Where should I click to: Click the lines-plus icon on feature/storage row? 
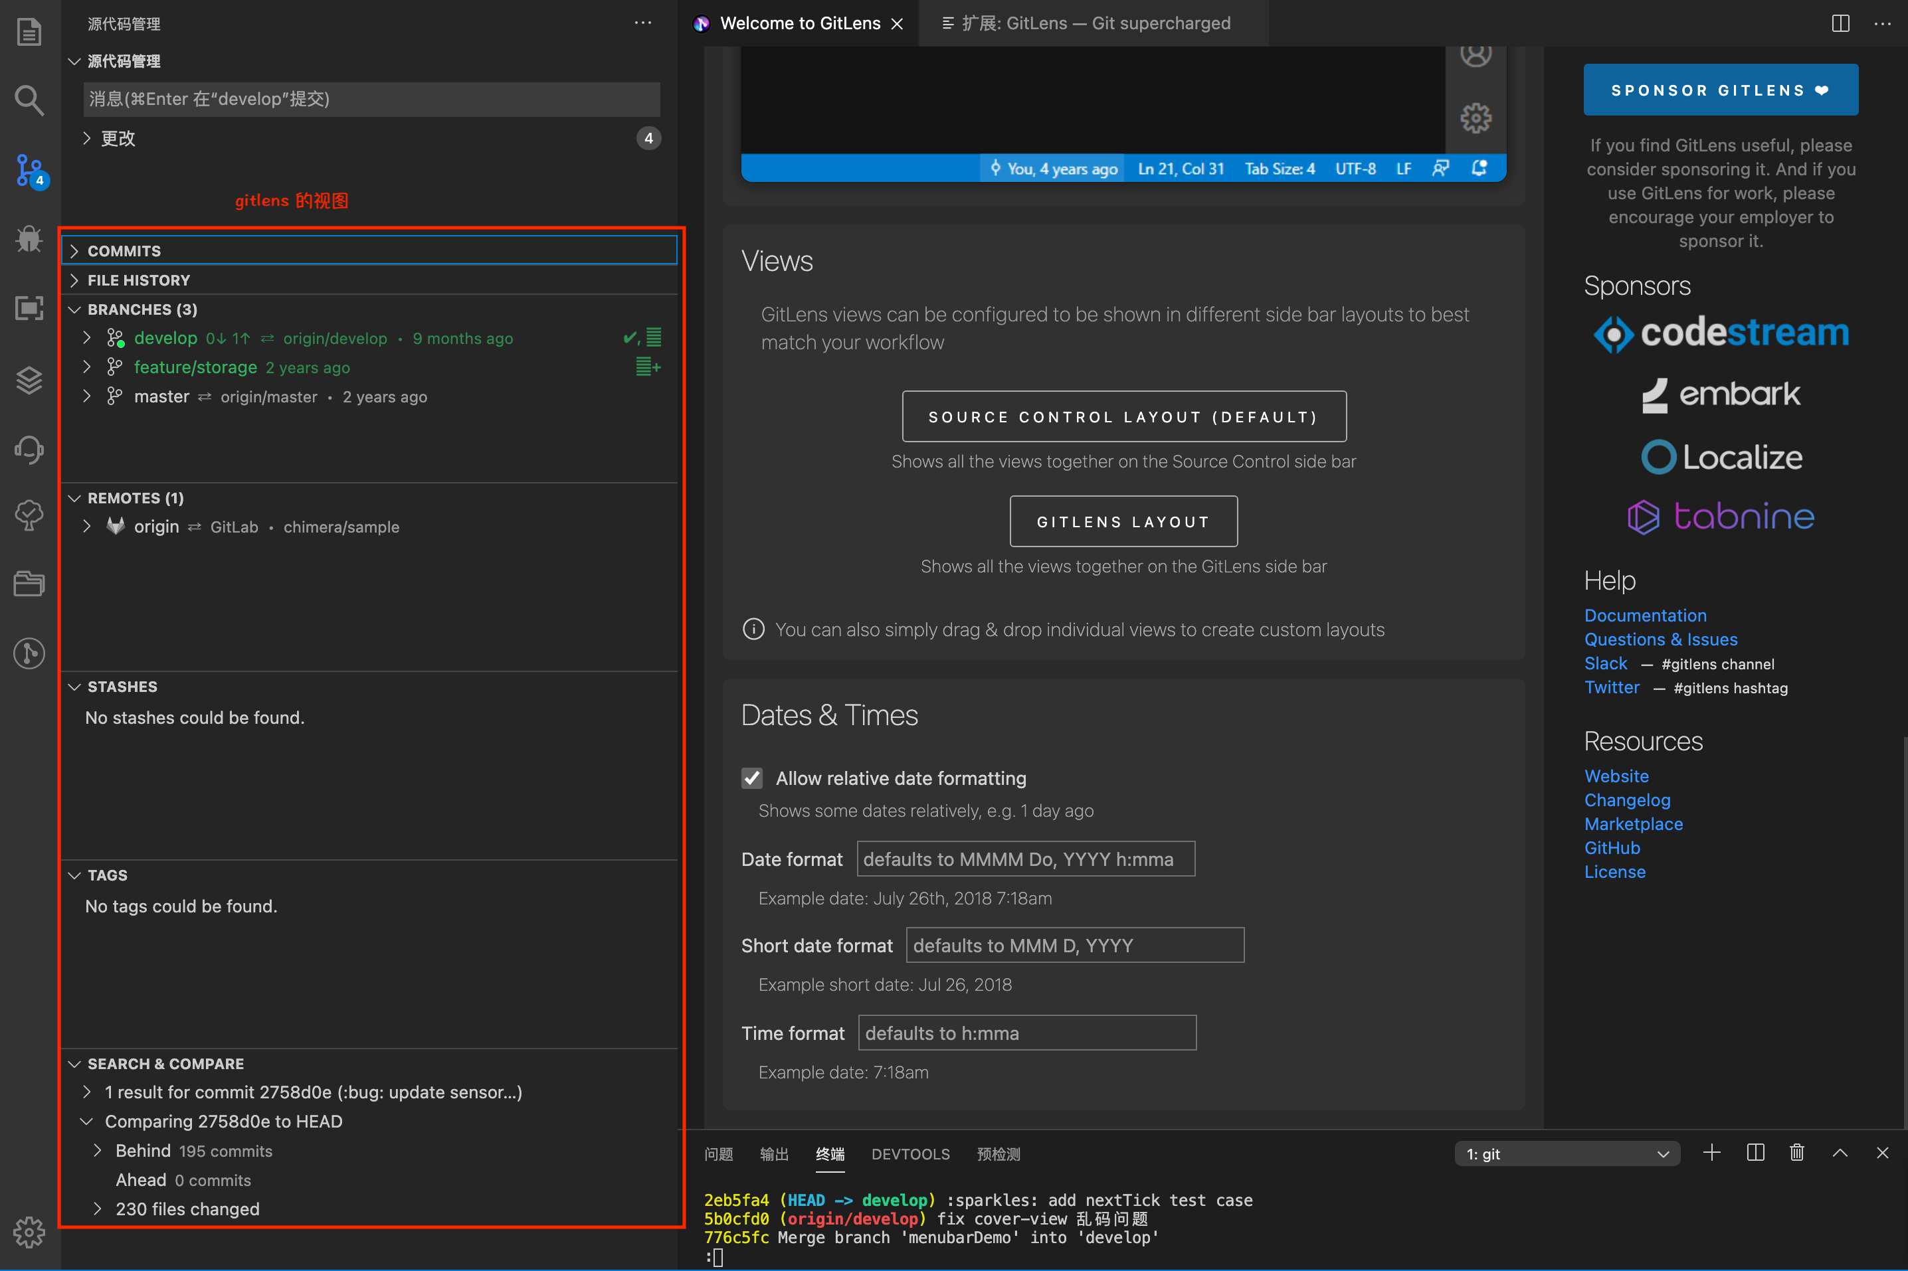click(648, 367)
